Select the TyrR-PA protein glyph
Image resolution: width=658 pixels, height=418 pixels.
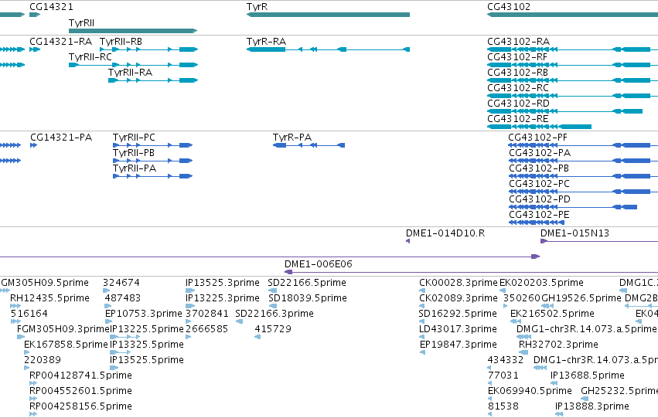(x=309, y=145)
